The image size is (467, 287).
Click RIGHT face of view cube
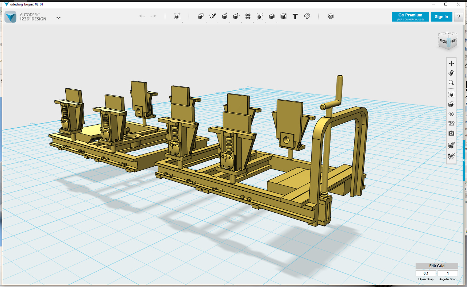tap(453, 41)
